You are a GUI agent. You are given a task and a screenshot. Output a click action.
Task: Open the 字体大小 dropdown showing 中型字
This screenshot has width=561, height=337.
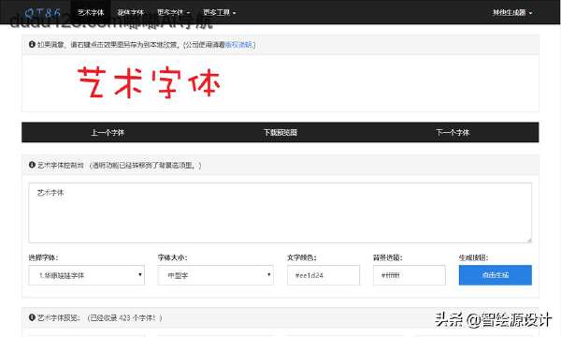[x=216, y=275]
